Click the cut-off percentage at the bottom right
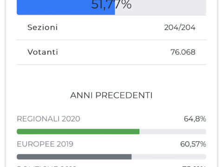The image size is (223, 167). point(194,167)
